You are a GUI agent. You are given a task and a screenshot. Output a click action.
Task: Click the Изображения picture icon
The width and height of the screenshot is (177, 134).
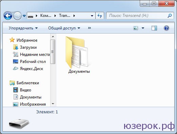[16, 104]
